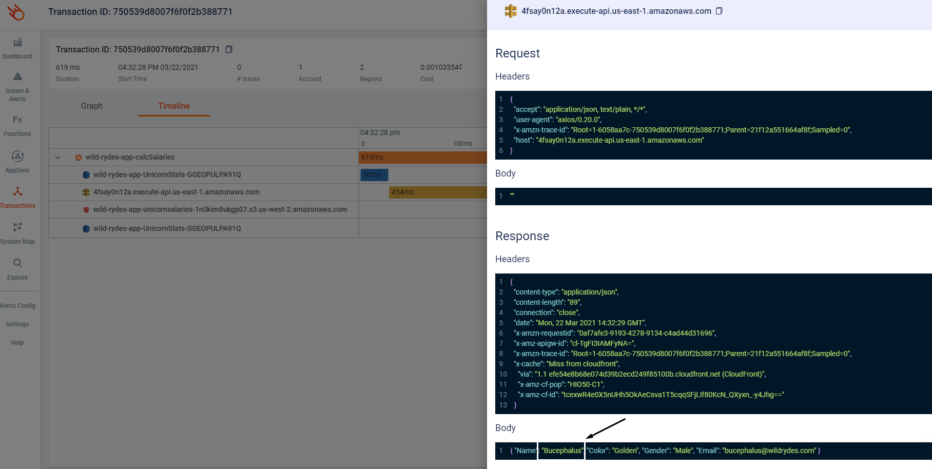This screenshot has width=932, height=469.
Task: Open Alerts Config in sidebar
Action: tap(18, 306)
